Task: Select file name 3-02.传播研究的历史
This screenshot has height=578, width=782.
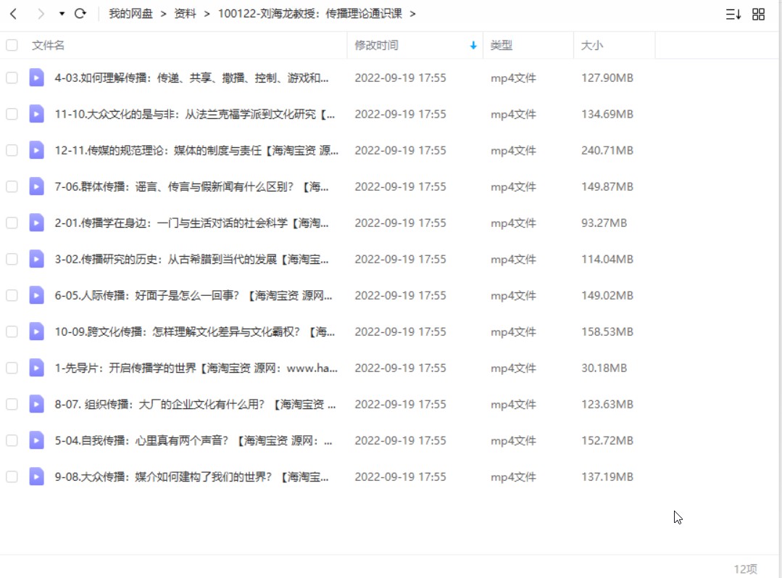Action: pos(191,259)
